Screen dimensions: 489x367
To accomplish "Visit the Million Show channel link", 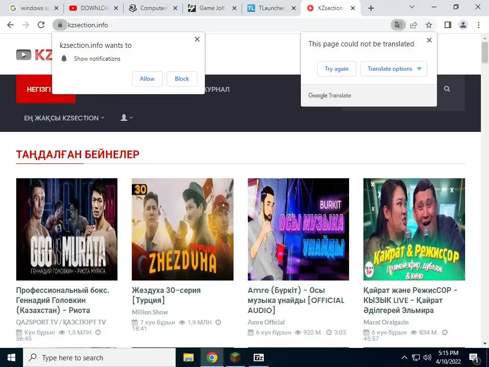I will click(150, 312).
